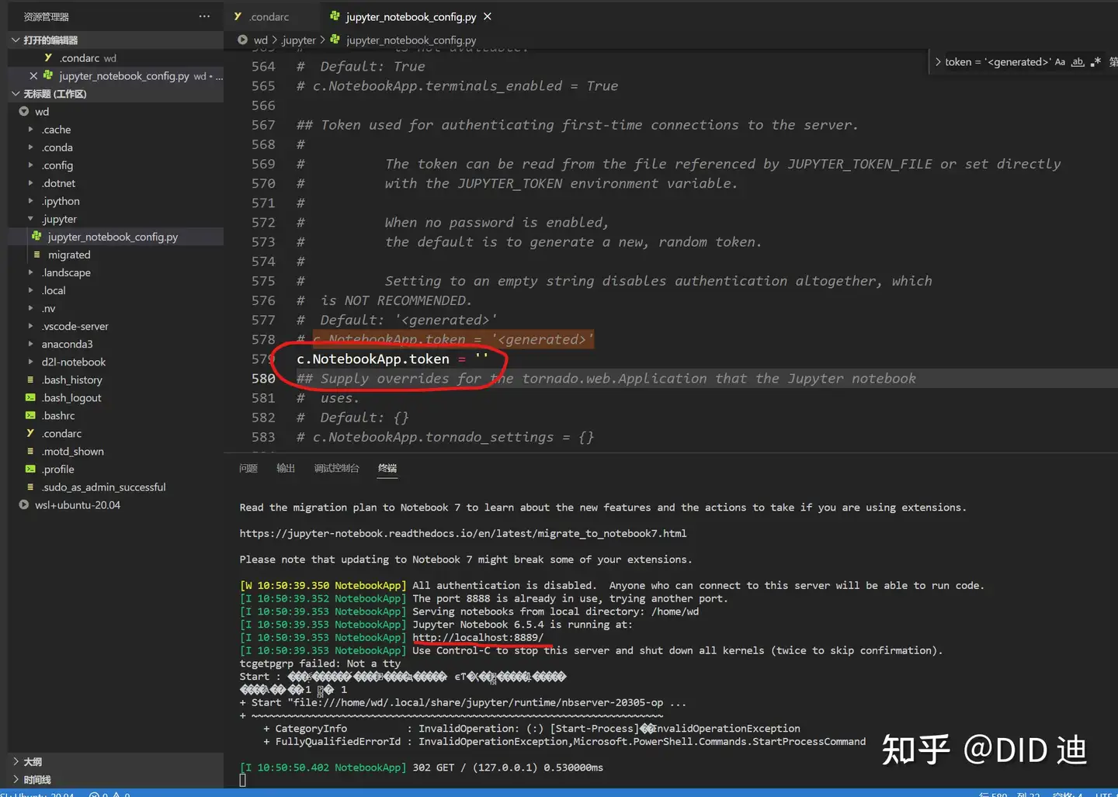Click the YAML icon on the .condarc tab
1118x797 pixels.
[238, 16]
